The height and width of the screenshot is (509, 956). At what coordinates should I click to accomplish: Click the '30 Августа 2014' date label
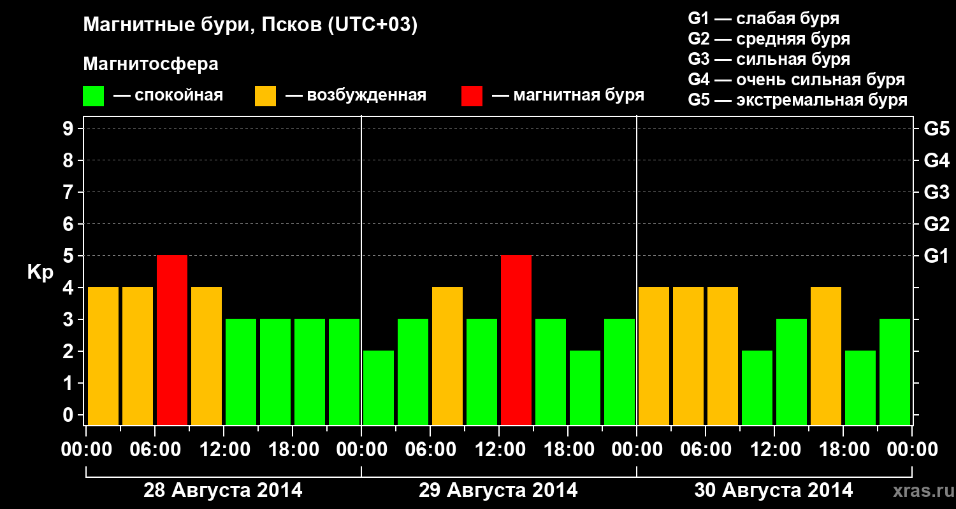click(774, 491)
